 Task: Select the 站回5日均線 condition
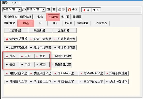point(61,56)
